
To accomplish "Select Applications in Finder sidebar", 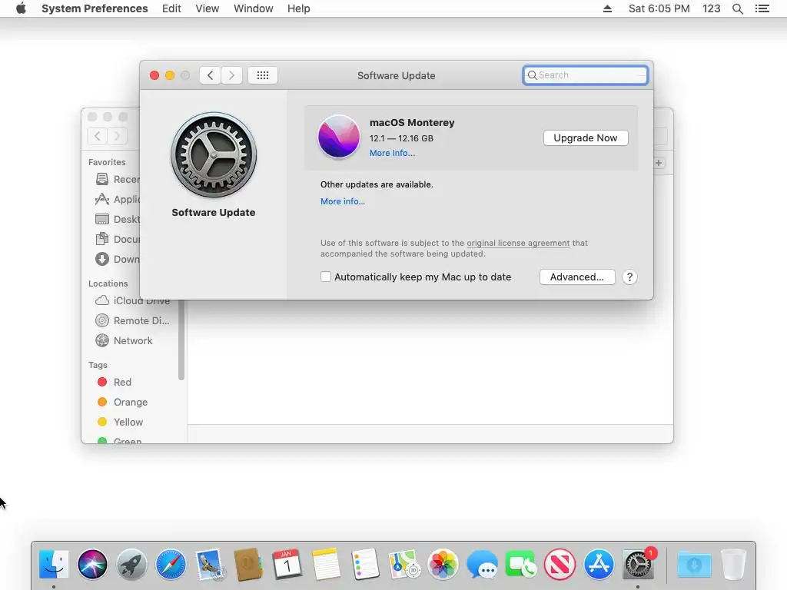I will point(118,199).
